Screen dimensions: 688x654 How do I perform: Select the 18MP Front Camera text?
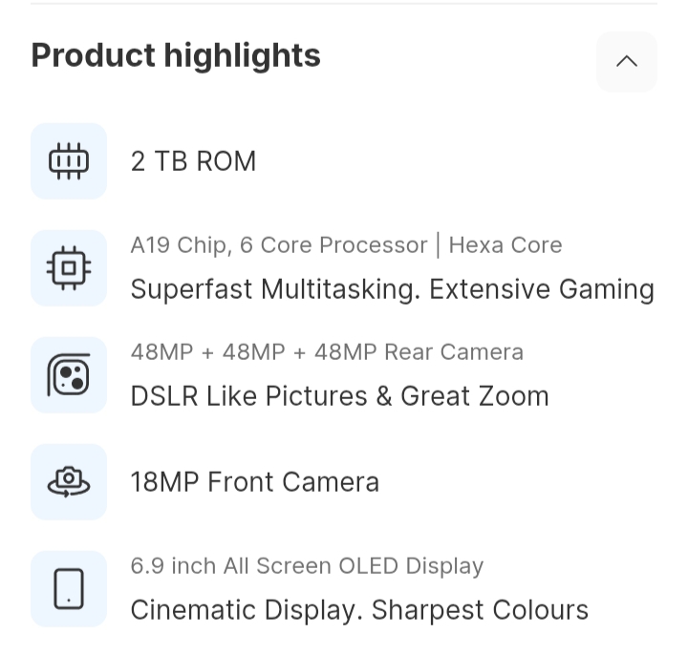[254, 482]
